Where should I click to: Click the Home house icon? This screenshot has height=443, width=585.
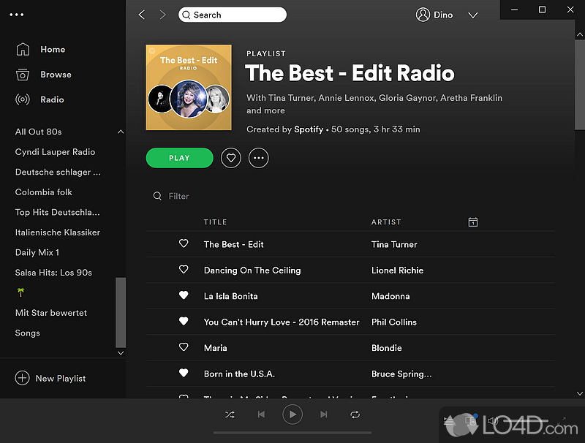click(x=23, y=49)
